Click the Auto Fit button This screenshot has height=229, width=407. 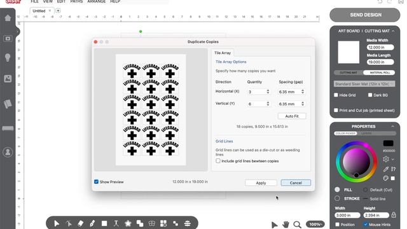click(292, 116)
